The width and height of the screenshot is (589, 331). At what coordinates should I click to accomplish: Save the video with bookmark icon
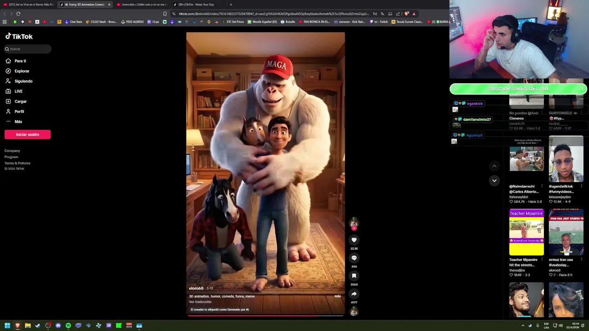(x=354, y=275)
